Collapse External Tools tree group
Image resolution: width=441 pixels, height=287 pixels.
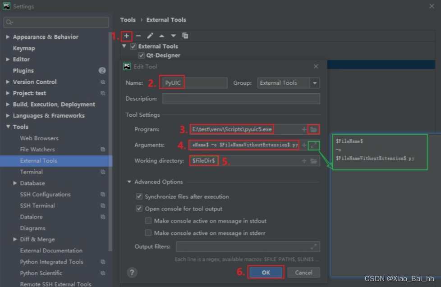[x=124, y=46]
